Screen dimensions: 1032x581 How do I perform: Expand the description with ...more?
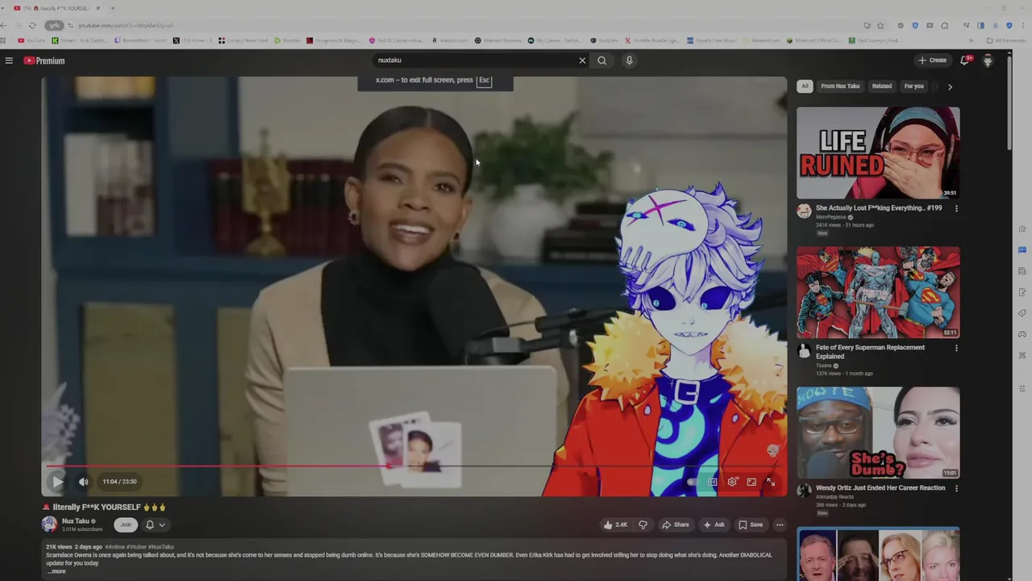pyautogui.click(x=56, y=571)
